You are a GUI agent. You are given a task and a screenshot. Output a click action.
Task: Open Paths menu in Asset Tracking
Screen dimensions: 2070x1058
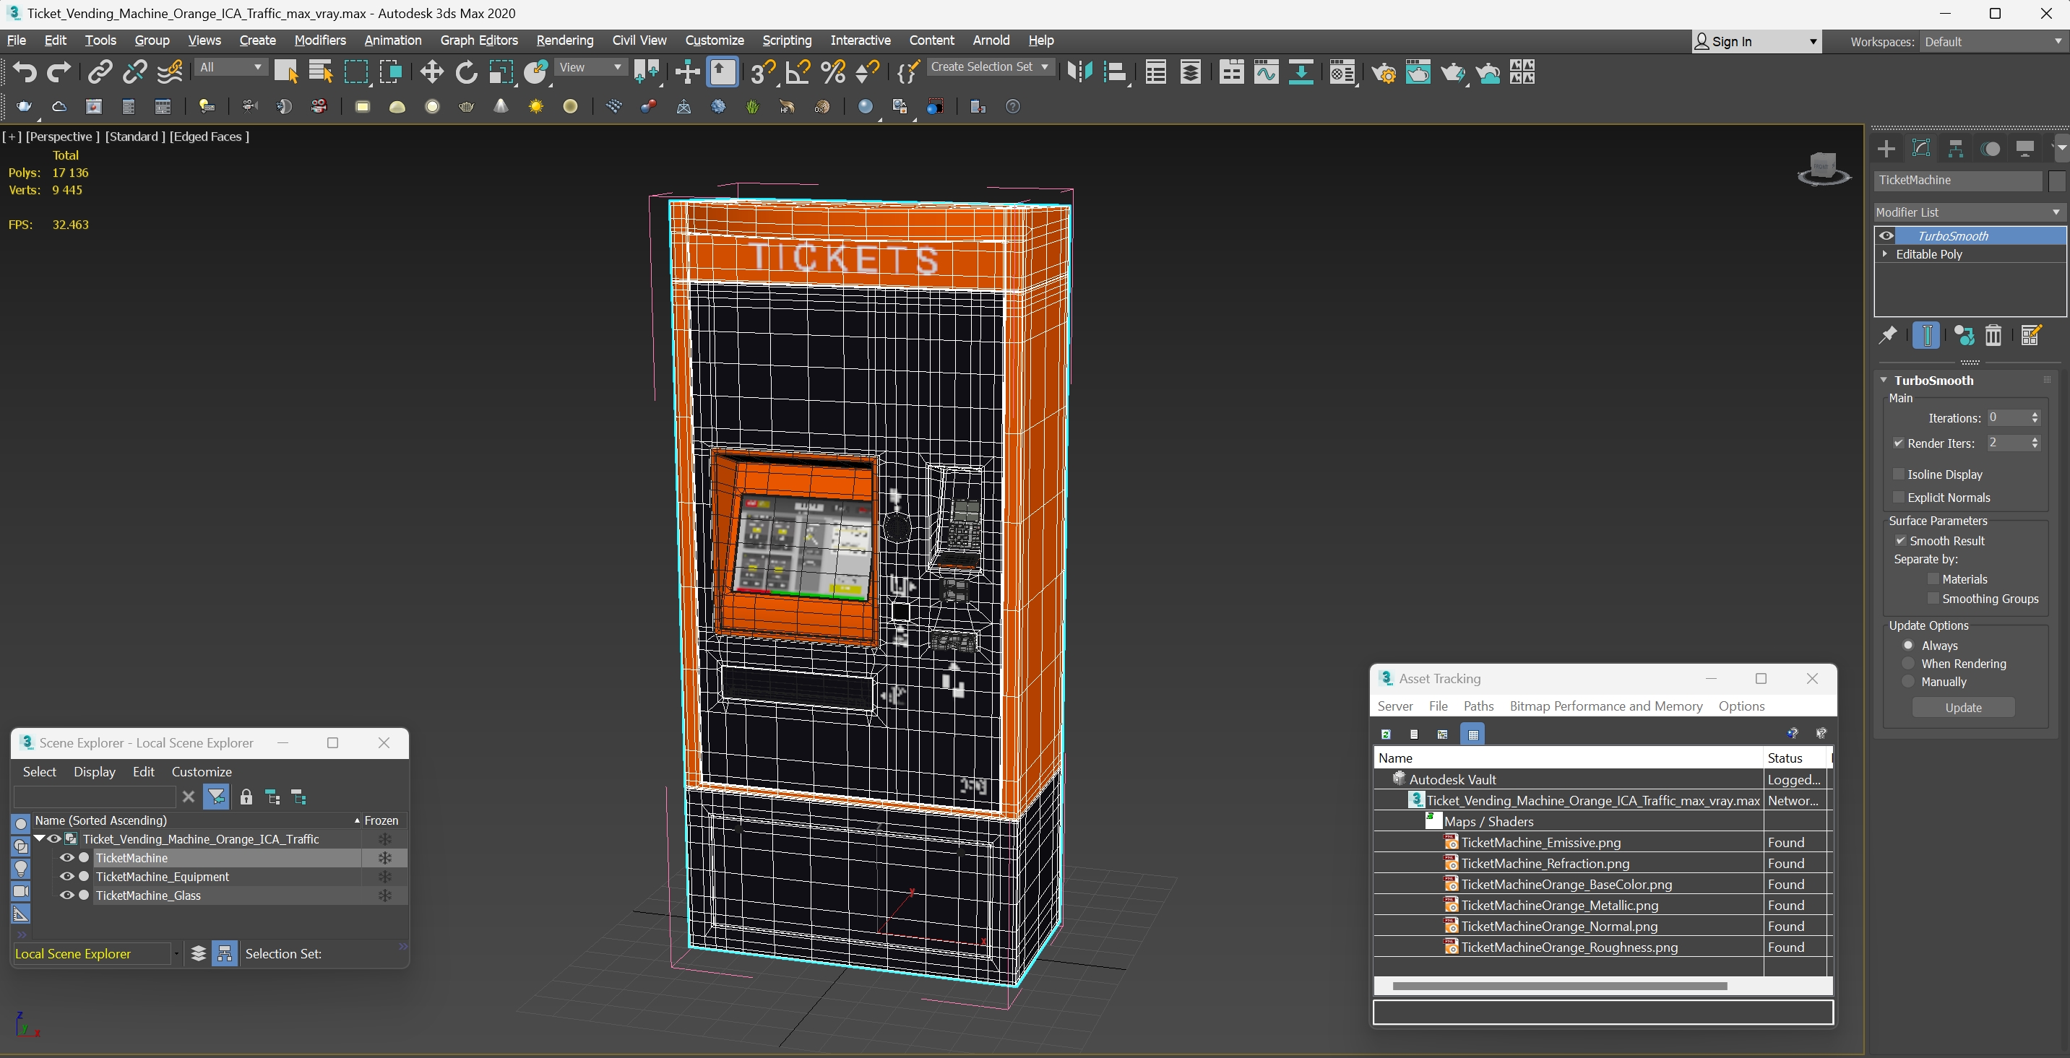click(x=1478, y=706)
